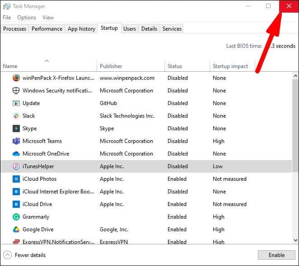Select the iTunesHelper name
299x266 pixels.
pos(38,166)
